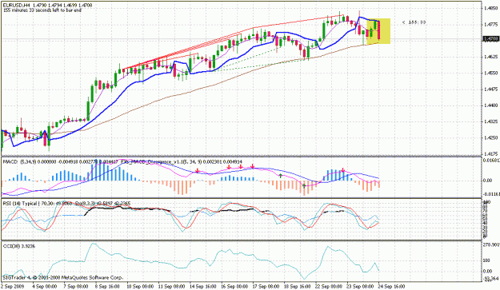Screen dimensions: 500x290
Task: Click the 1.4325 price axis label
Action: 490,121
